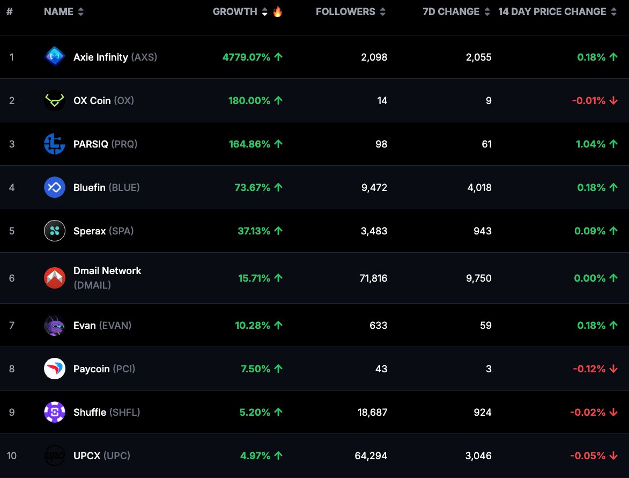Open the Dmail Network (DMAIL) coin page
The height and width of the screenshot is (478, 629).
[x=107, y=278]
